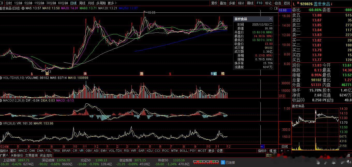The width and height of the screenshot is (352, 167).
Task: Select the OBV indicator tab
Action: [89, 151]
